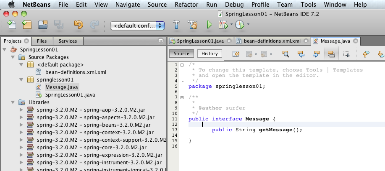Close the bean-definitions.xml.xml editor tab
This screenshot has height=171, width=385.
306,41
